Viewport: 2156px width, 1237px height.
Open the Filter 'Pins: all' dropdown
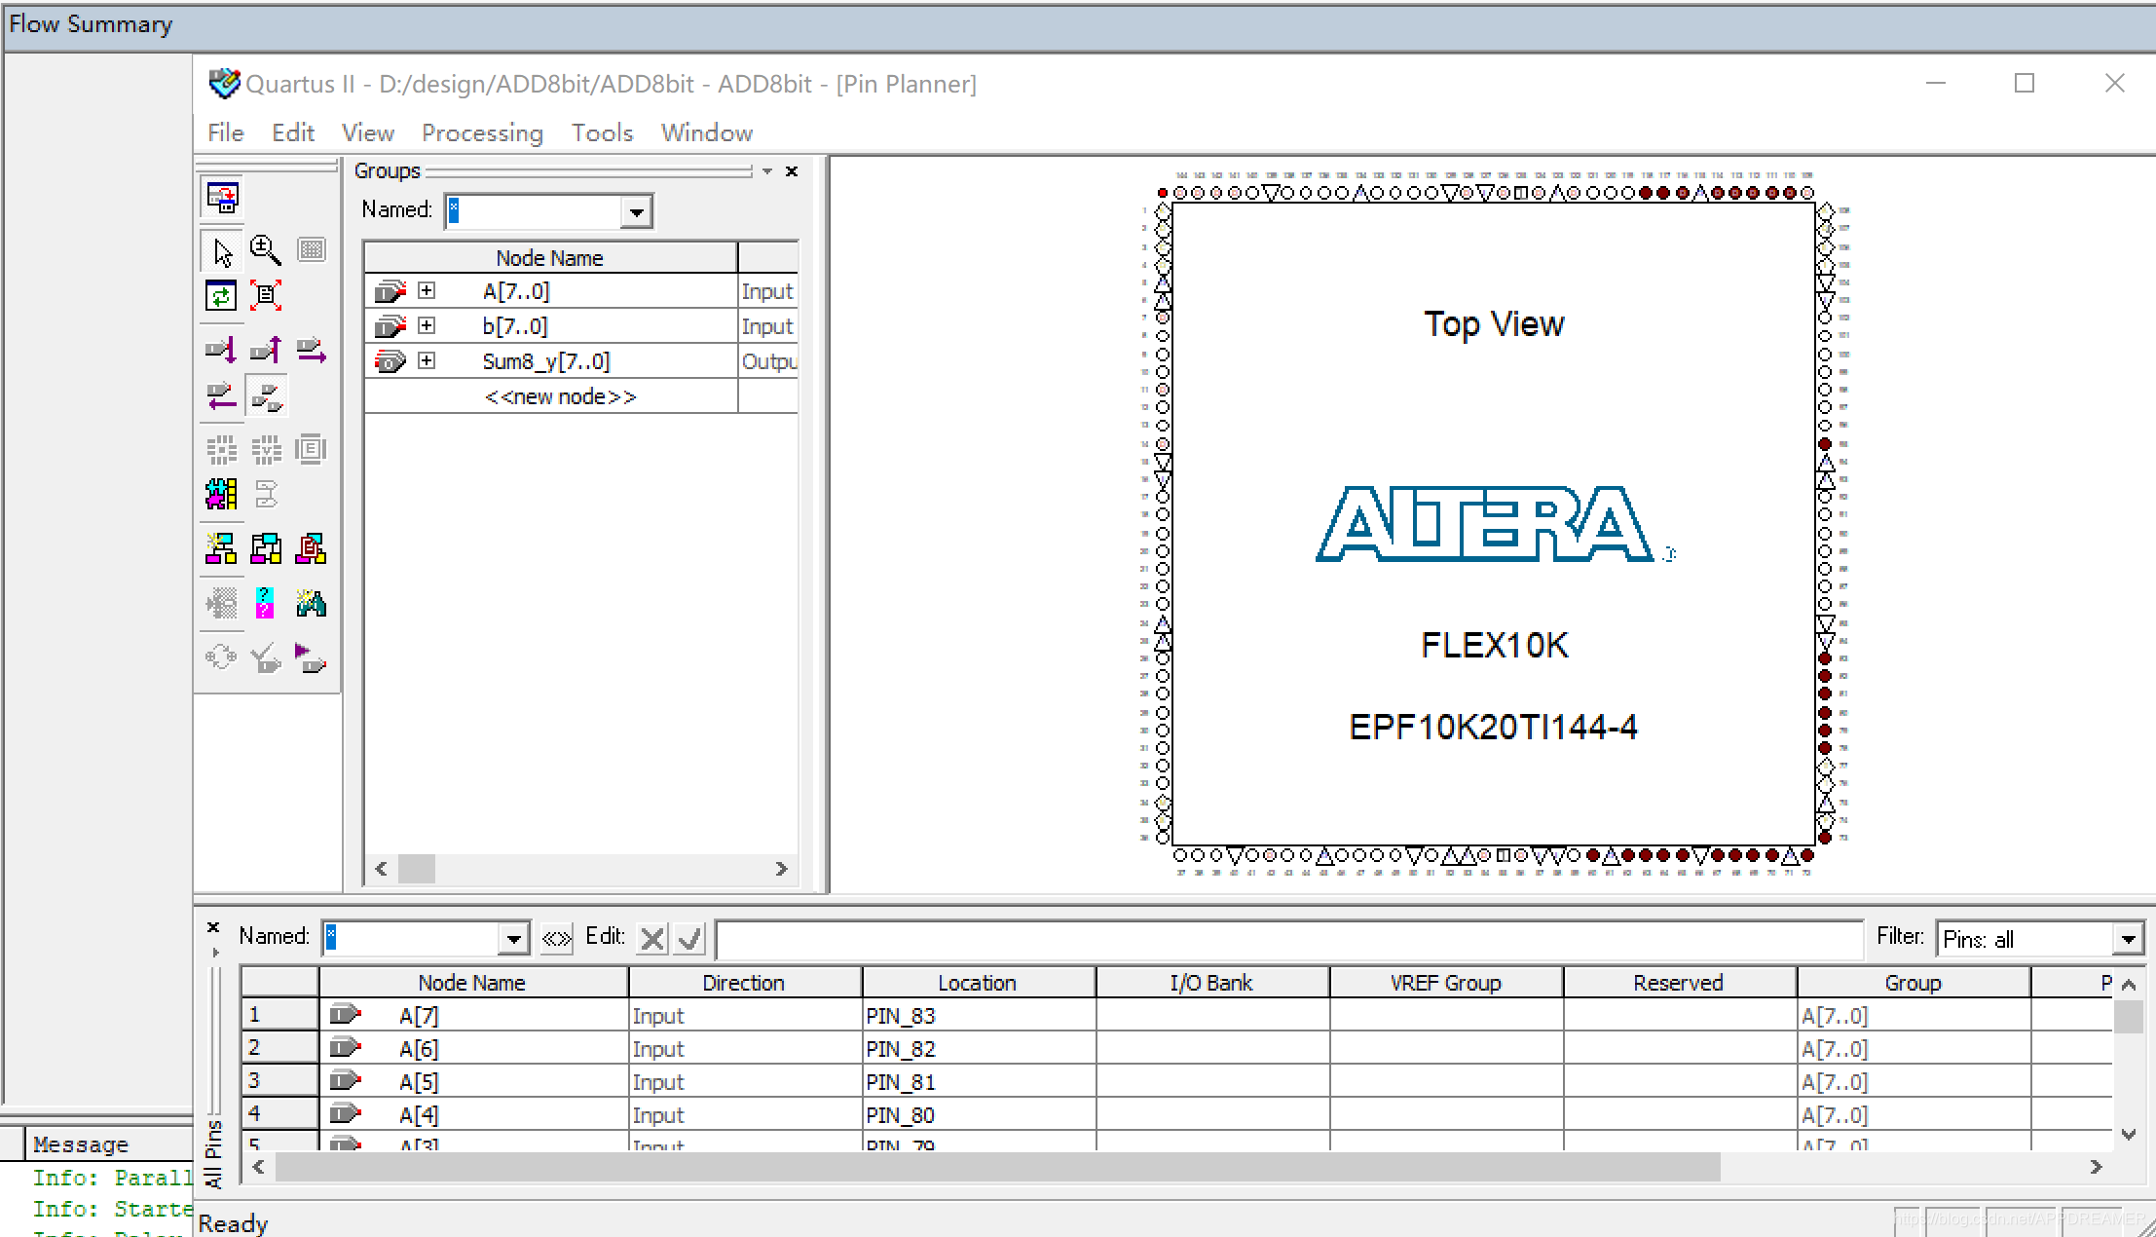[x=2128, y=939]
